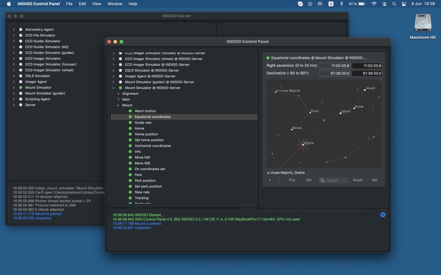Click the Sel button

coord(309,180)
